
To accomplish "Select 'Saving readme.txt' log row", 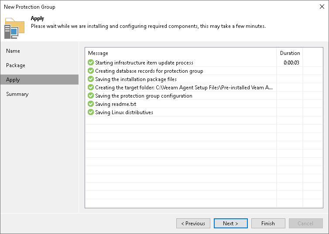I will tap(204, 104).
